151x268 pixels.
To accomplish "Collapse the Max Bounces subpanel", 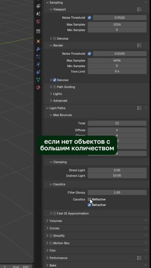I will [x=51, y=115].
